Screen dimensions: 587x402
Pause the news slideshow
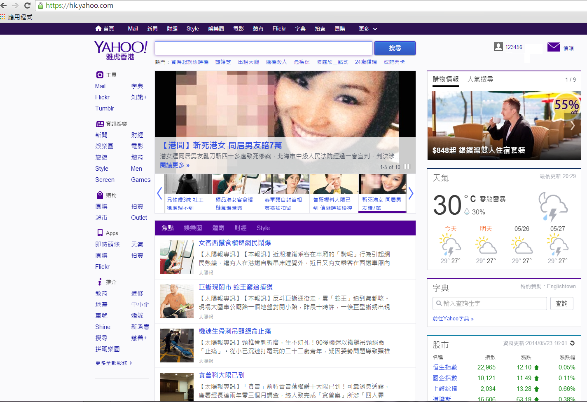pos(407,167)
